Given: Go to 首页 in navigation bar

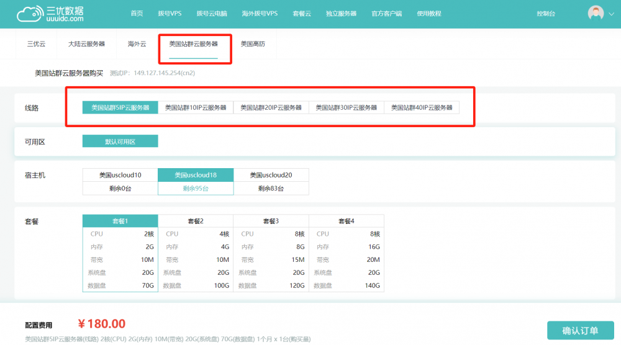Looking at the screenshot, I should coord(137,14).
